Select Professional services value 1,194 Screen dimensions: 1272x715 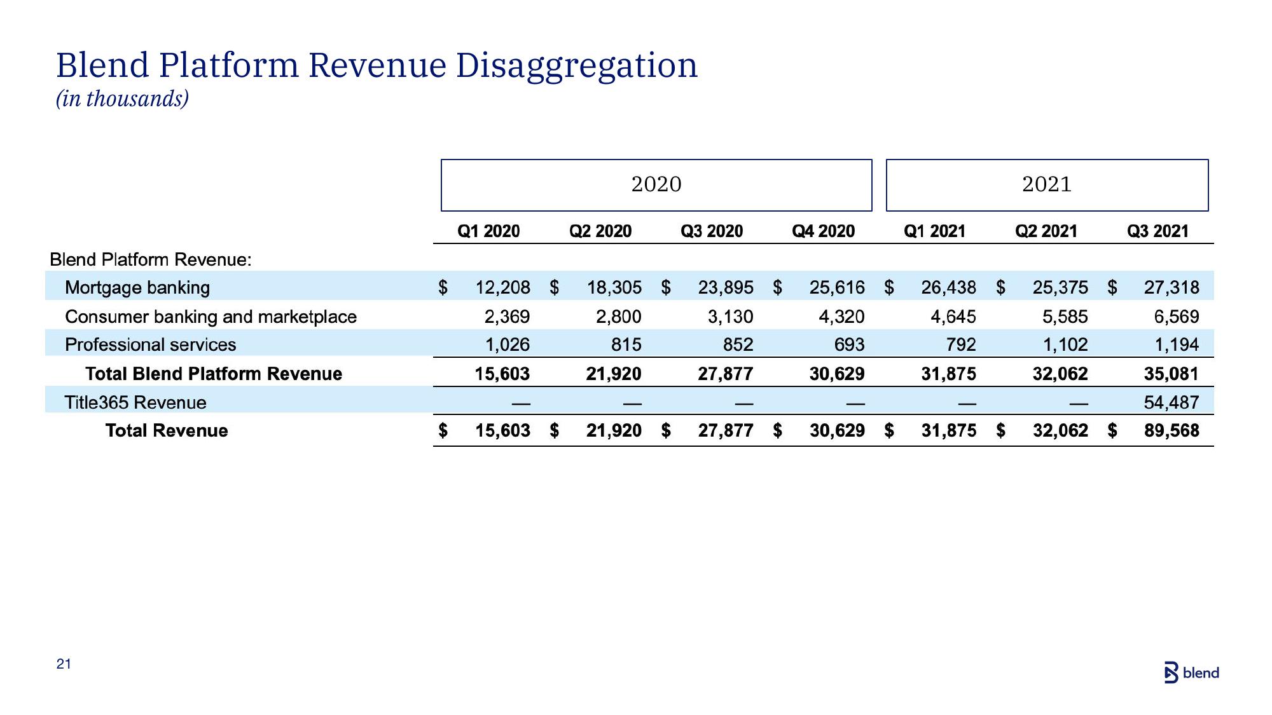(1177, 345)
